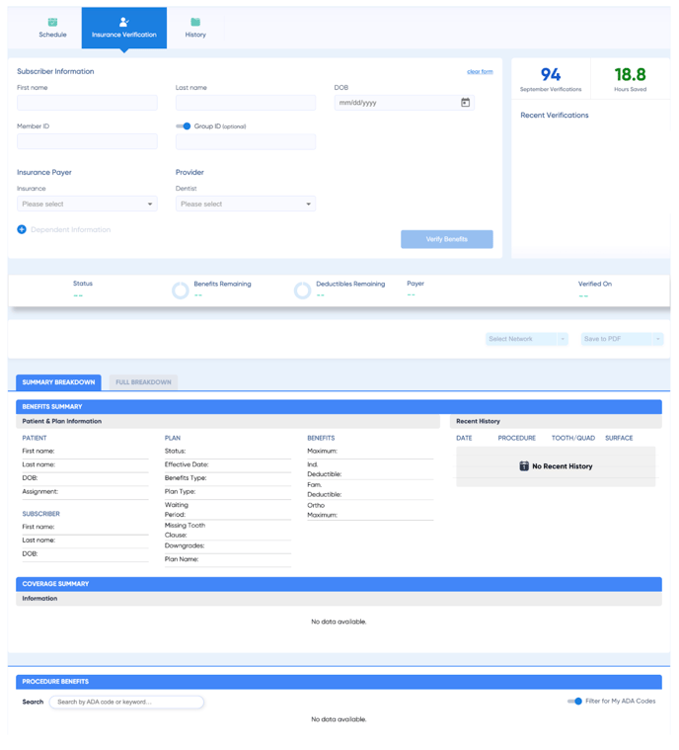Click the Insurance Verification person icon

pyautogui.click(x=123, y=22)
